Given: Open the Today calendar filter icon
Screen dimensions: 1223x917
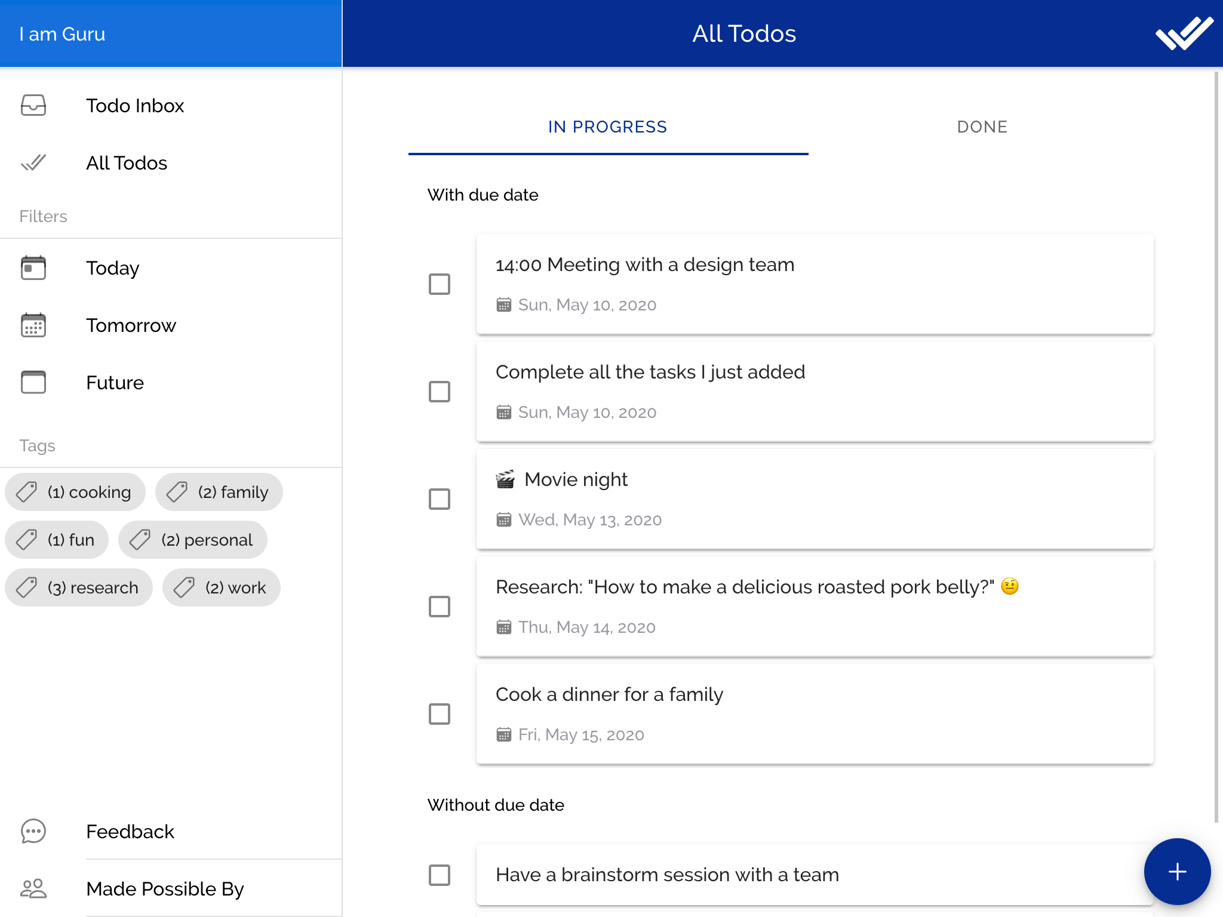Looking at the screenshot, I should (33, 268).
